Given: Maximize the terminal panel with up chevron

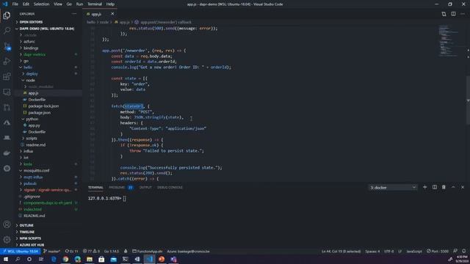Looking at the screenshot, I should 453,188.
